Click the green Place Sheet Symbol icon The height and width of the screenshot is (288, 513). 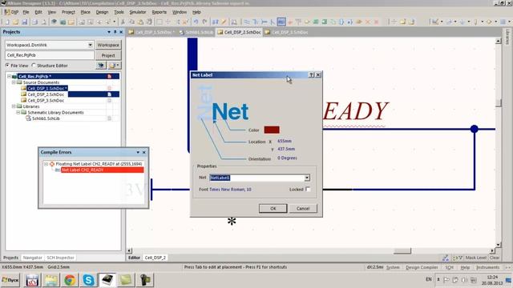pos(316,22)
